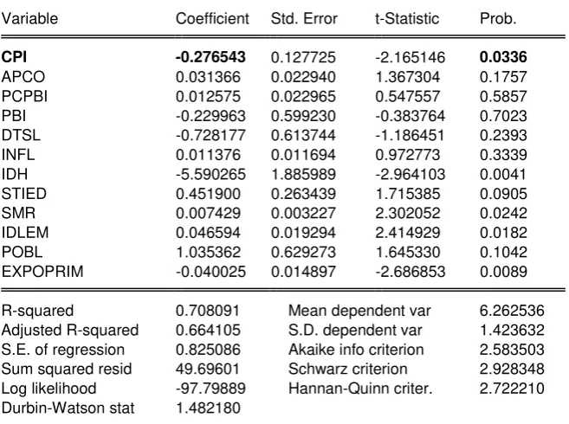
Task: Select the Akaike info criterion value
Action: (x=512, y=350)
